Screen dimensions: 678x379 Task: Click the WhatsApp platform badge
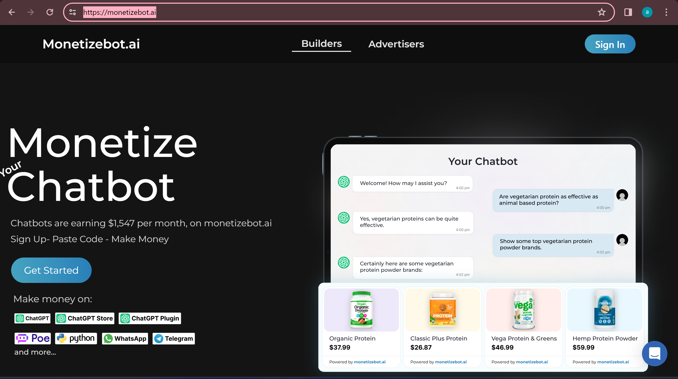click(125, 339)
